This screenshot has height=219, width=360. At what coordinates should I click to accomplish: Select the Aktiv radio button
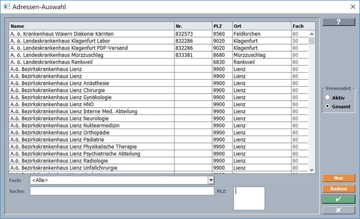pos(327,98)
